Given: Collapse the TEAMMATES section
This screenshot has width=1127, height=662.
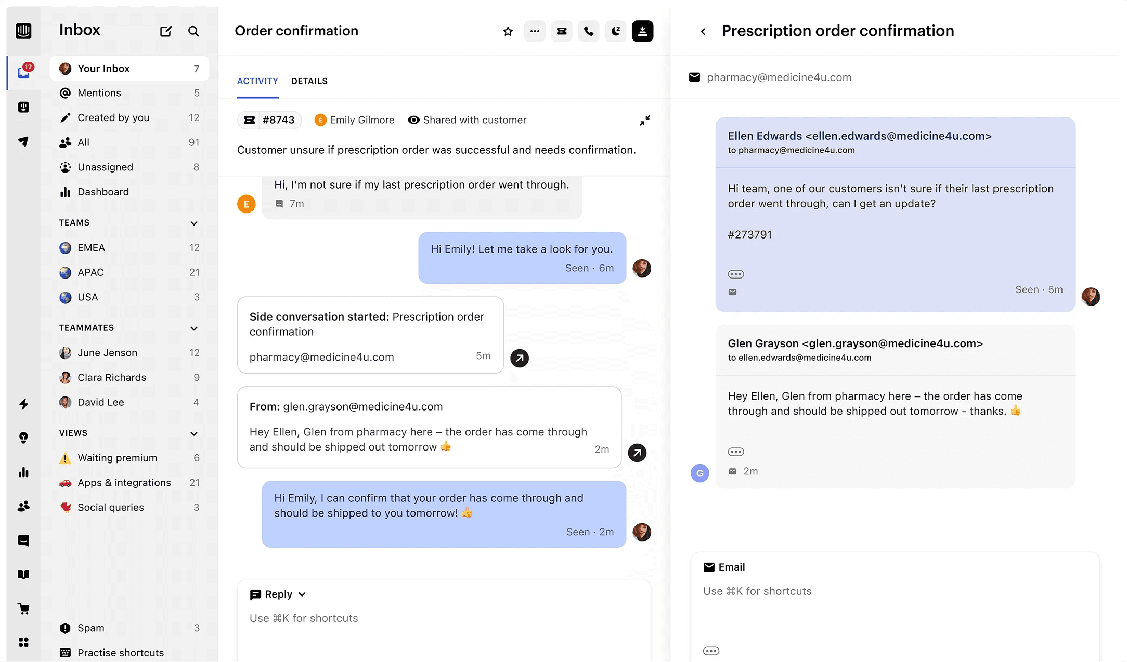Looking at the screenshot, I should 194,328.
